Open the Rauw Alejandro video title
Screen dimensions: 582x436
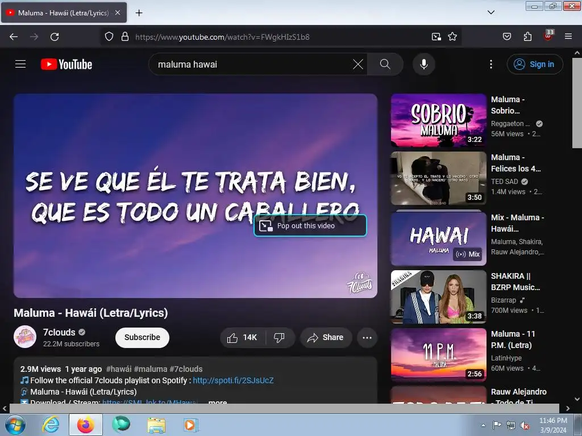tap(518, 397)
